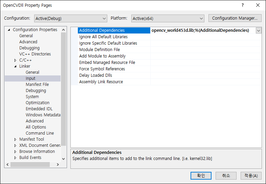Screen dimensions: 266x184
Task: Open the Platform dropdown showing Active(x64)
Action: (168, 18)
